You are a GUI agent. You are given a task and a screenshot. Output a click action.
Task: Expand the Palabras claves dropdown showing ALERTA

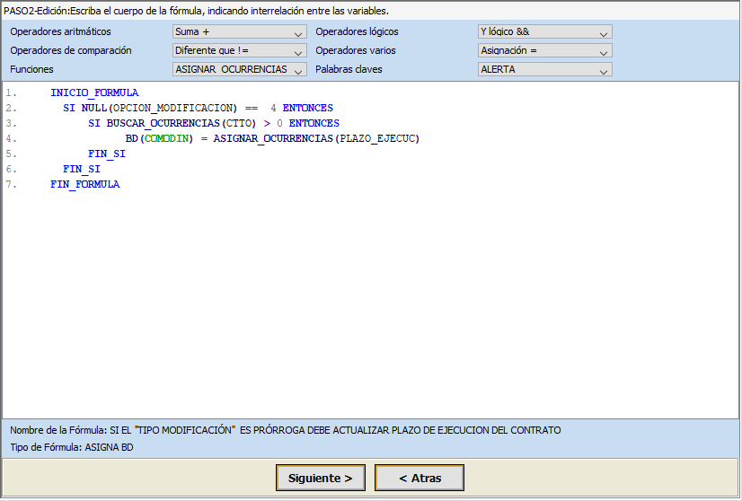pyautogui.click(x=544, y=69)
